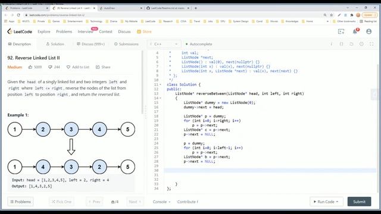
Task: Click the dislike icon showing 244
Action: pos(50,67)
